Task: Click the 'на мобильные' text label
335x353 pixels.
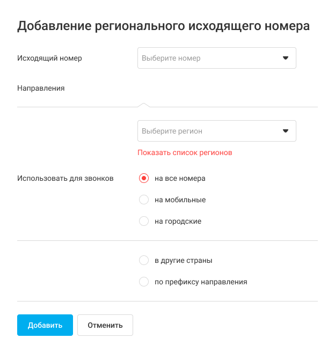Action: pyautogui.click(x=180, y=200)
